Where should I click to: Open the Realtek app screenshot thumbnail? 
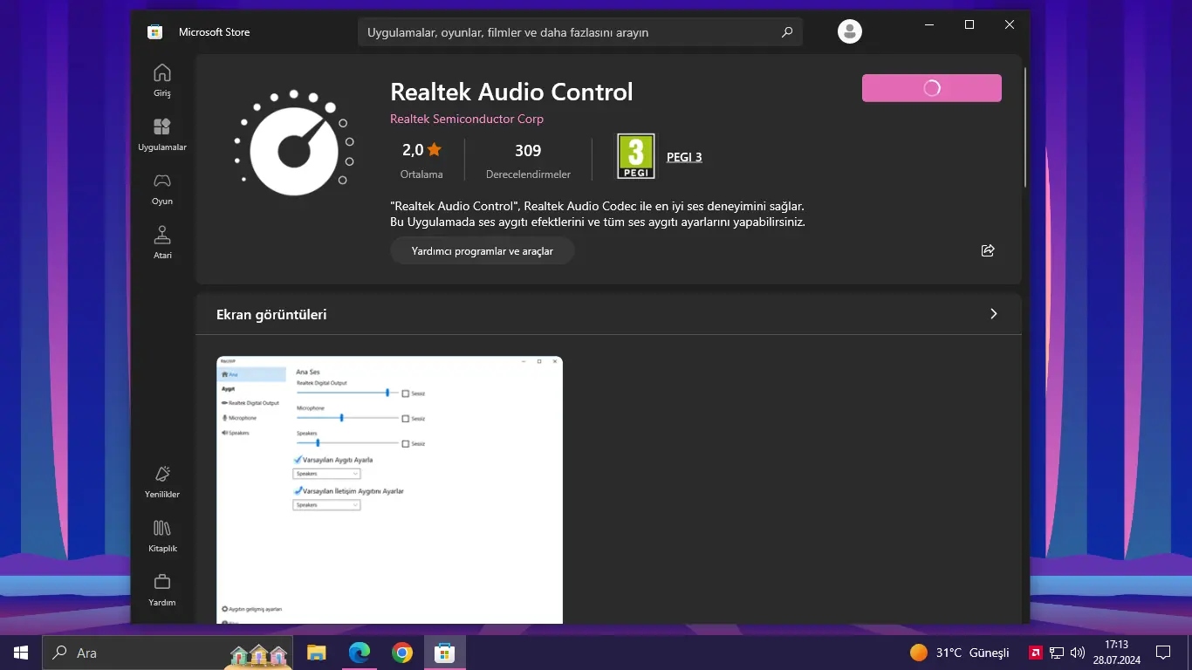point(389,489)
